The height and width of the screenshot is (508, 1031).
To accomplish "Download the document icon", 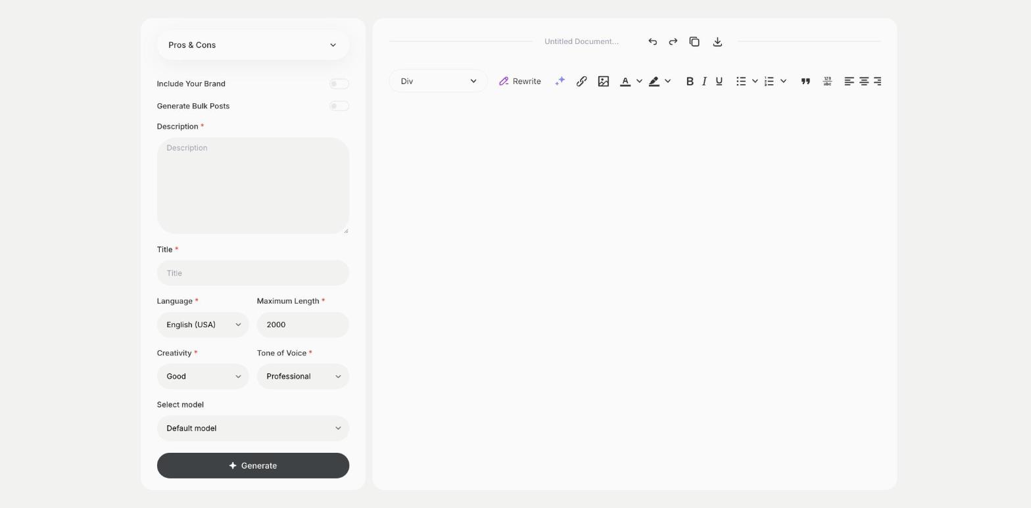I will pyautogui.click(x=717, y=41).
